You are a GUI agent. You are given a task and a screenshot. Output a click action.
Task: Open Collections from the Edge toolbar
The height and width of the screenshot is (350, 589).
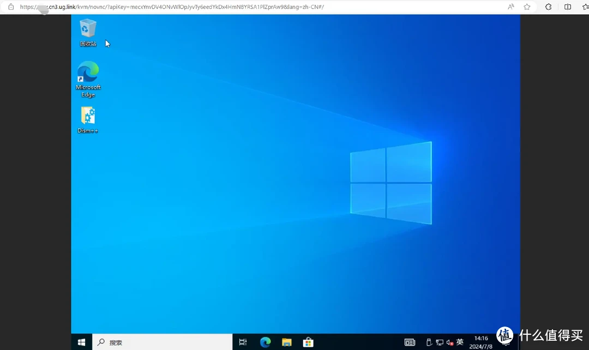point(585,7)
